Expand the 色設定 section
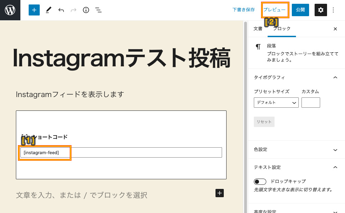The width and height of the screenshot is (345, 213). click(296, 150)
